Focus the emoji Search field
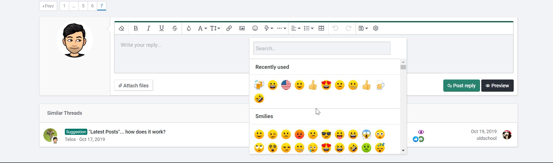 click(x=322, y=48)
